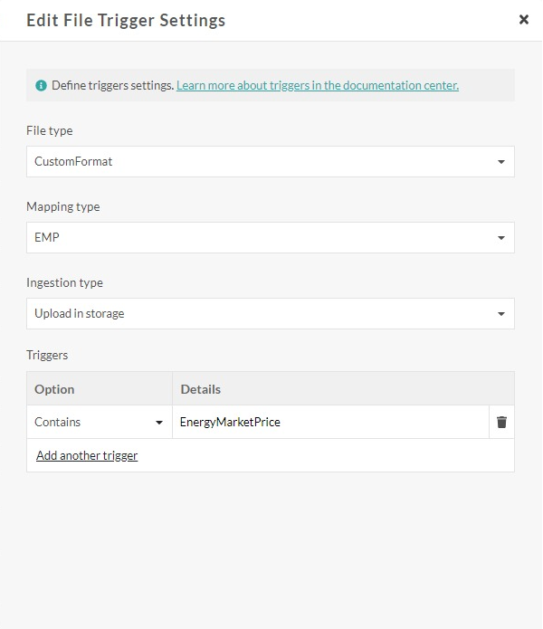Expand the Mapping type dropdown showing EMP
Viewport: 543px width, 629px height.
click(x=262, y=238)
